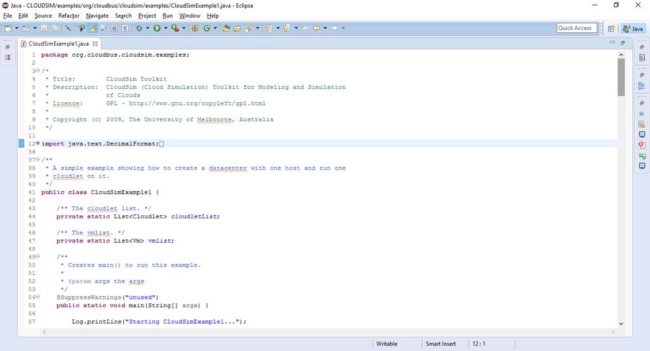Screen dimensions: 650x351
Task: Open the Project menu
Action: 147,16
